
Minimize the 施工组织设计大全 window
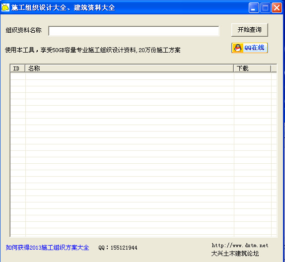pos(254,8)
